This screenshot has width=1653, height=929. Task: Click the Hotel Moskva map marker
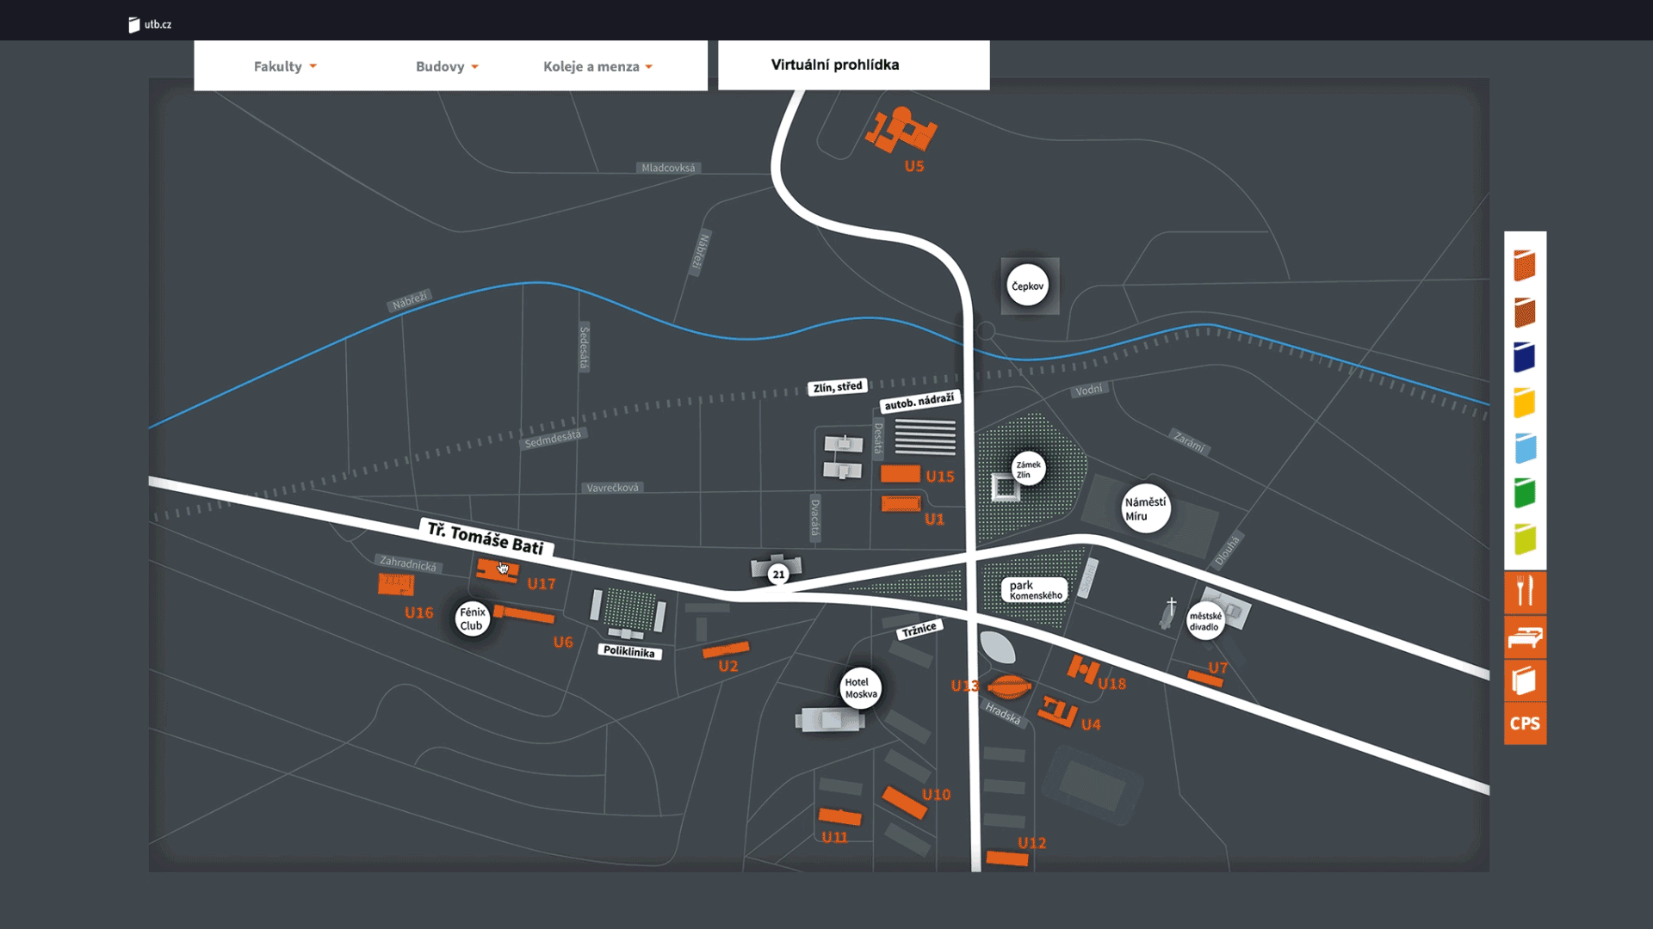[860, 688]
